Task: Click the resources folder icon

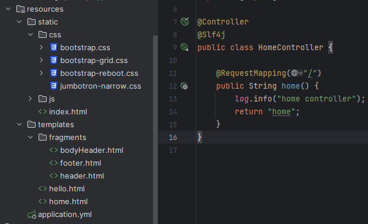Action: [20, 9]
